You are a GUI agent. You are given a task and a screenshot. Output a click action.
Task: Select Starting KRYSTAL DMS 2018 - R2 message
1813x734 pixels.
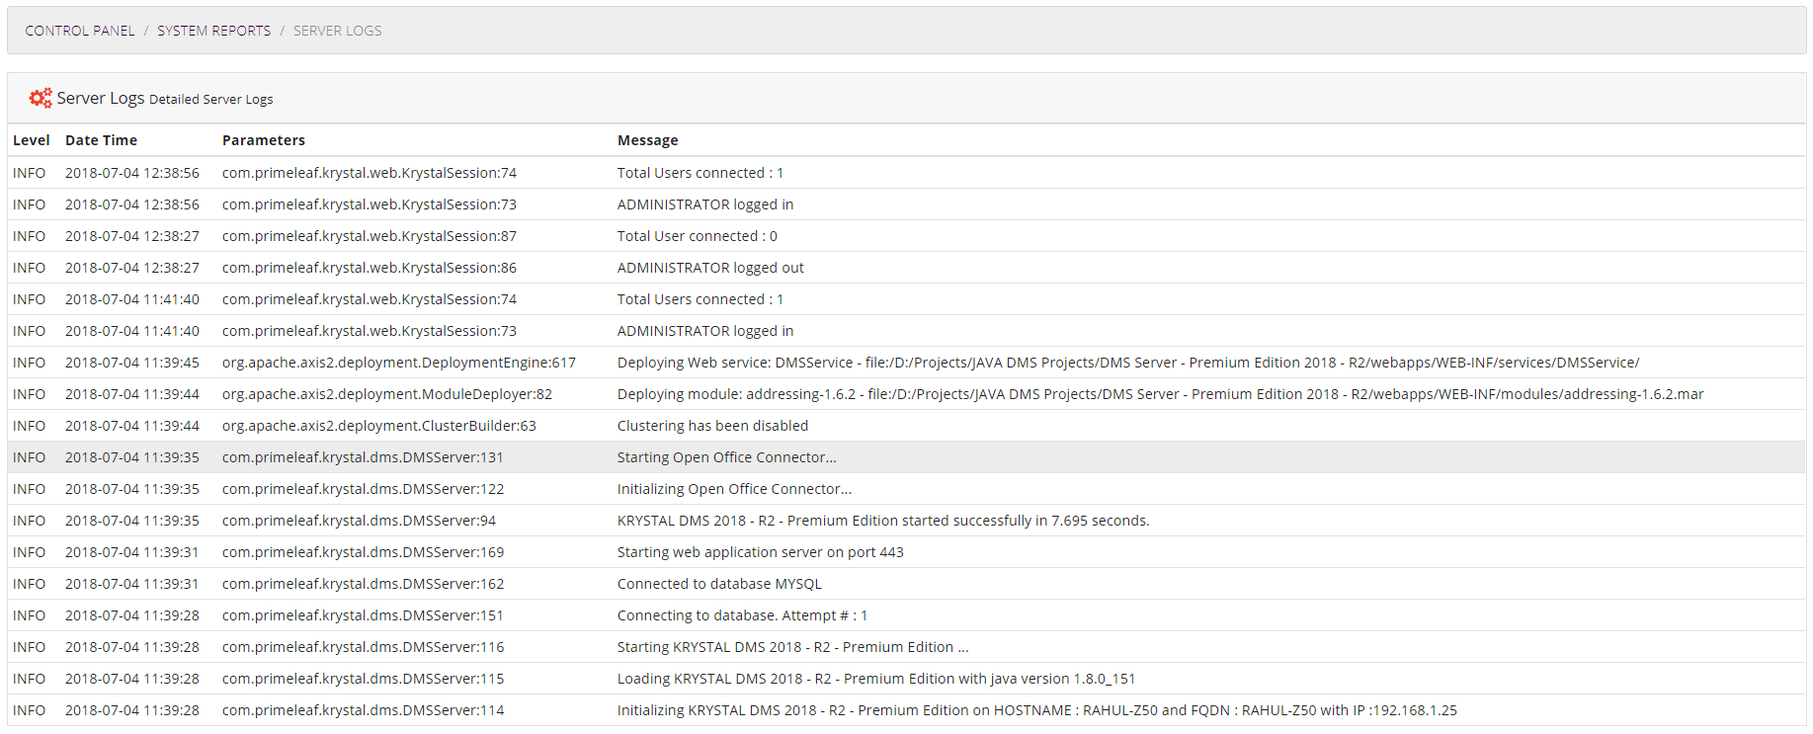pos(793,647)
